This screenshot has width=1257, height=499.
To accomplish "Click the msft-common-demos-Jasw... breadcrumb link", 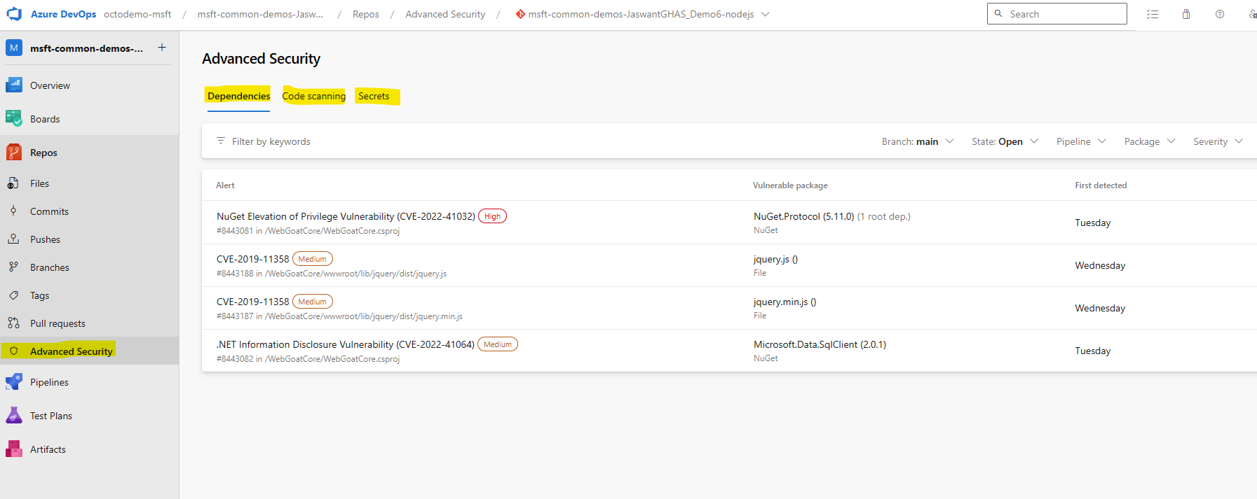I will pyautogui.click(x=260, y=14).
